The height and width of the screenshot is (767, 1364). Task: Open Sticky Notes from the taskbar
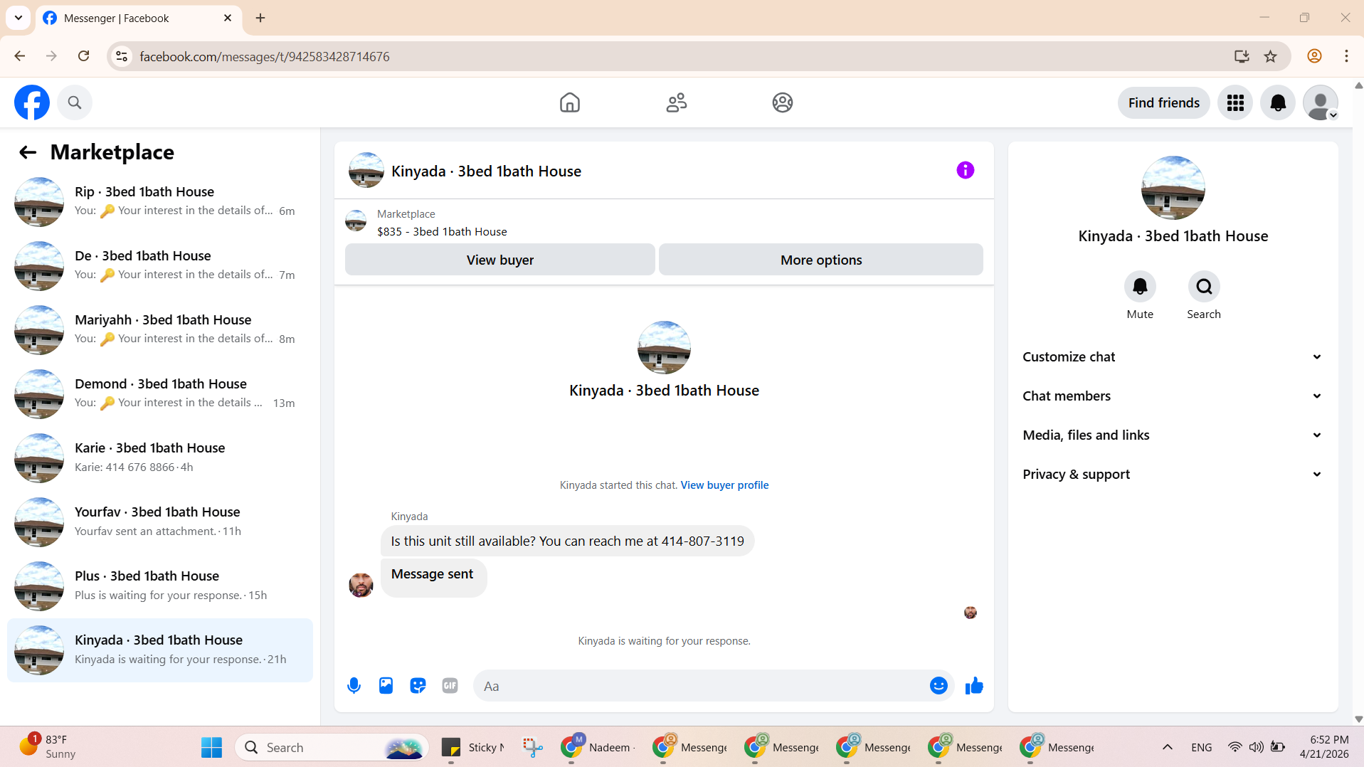[x=473, y=747]
